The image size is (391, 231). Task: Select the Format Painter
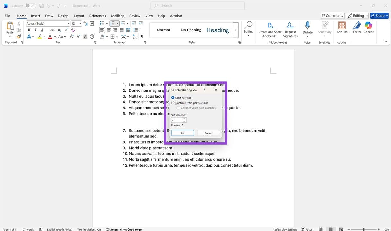point(19,36)
